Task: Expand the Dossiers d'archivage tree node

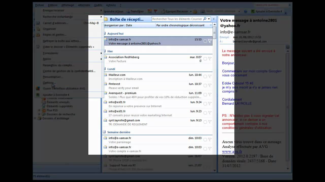Action: click(35, 118)
